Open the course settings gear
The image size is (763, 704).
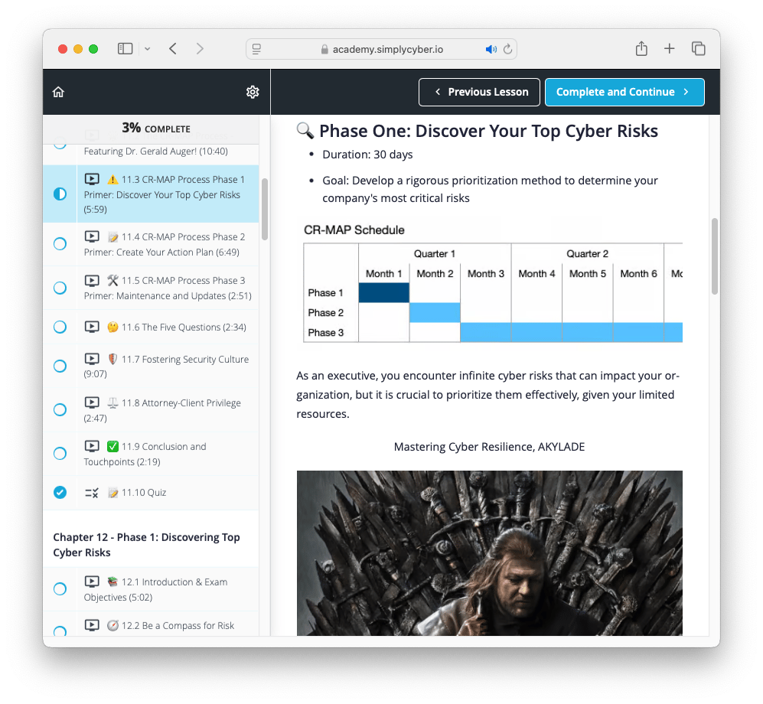[x=253, y=92]
